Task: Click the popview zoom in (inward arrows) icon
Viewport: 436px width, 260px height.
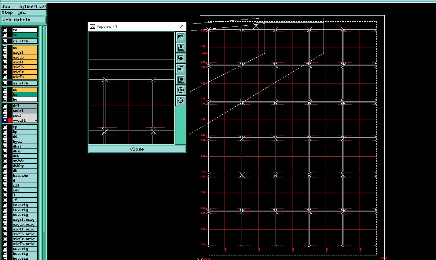Action: (181, 90)
